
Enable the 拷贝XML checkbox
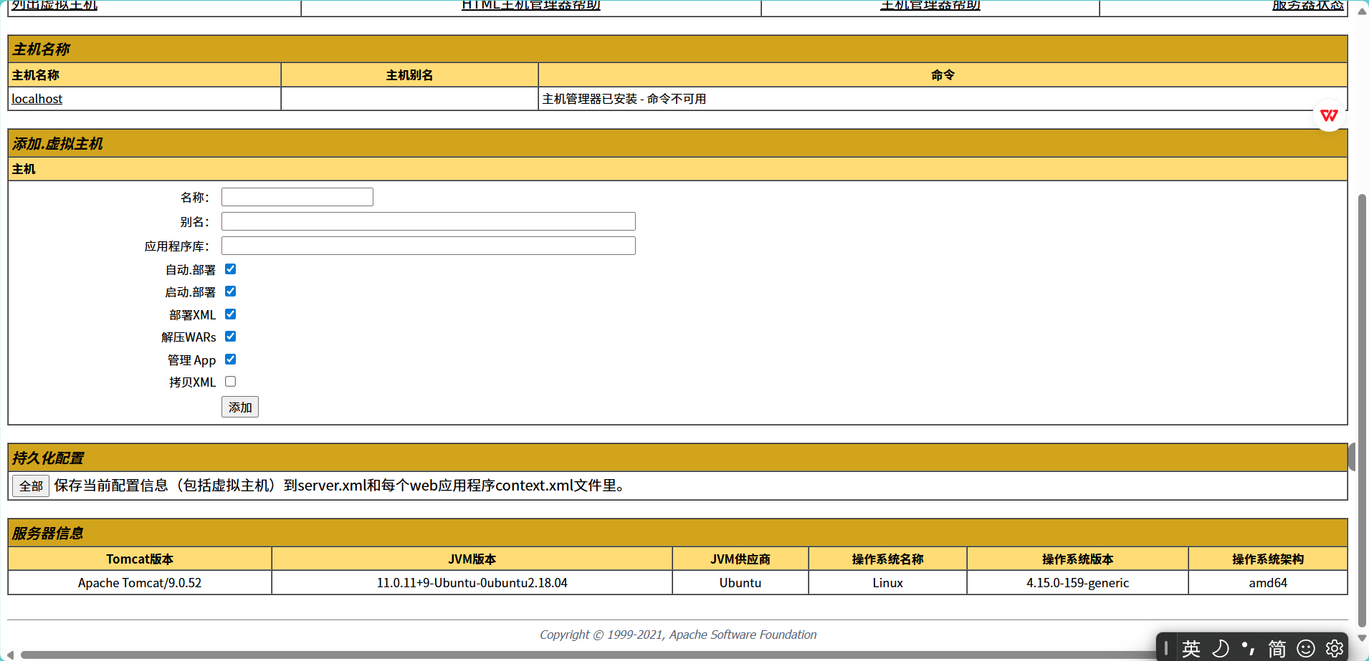[x=231, y=382]
